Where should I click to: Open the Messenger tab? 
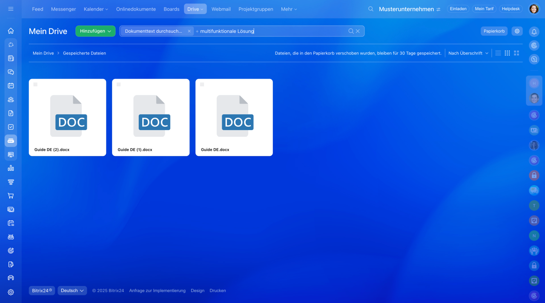click(63, 9)
